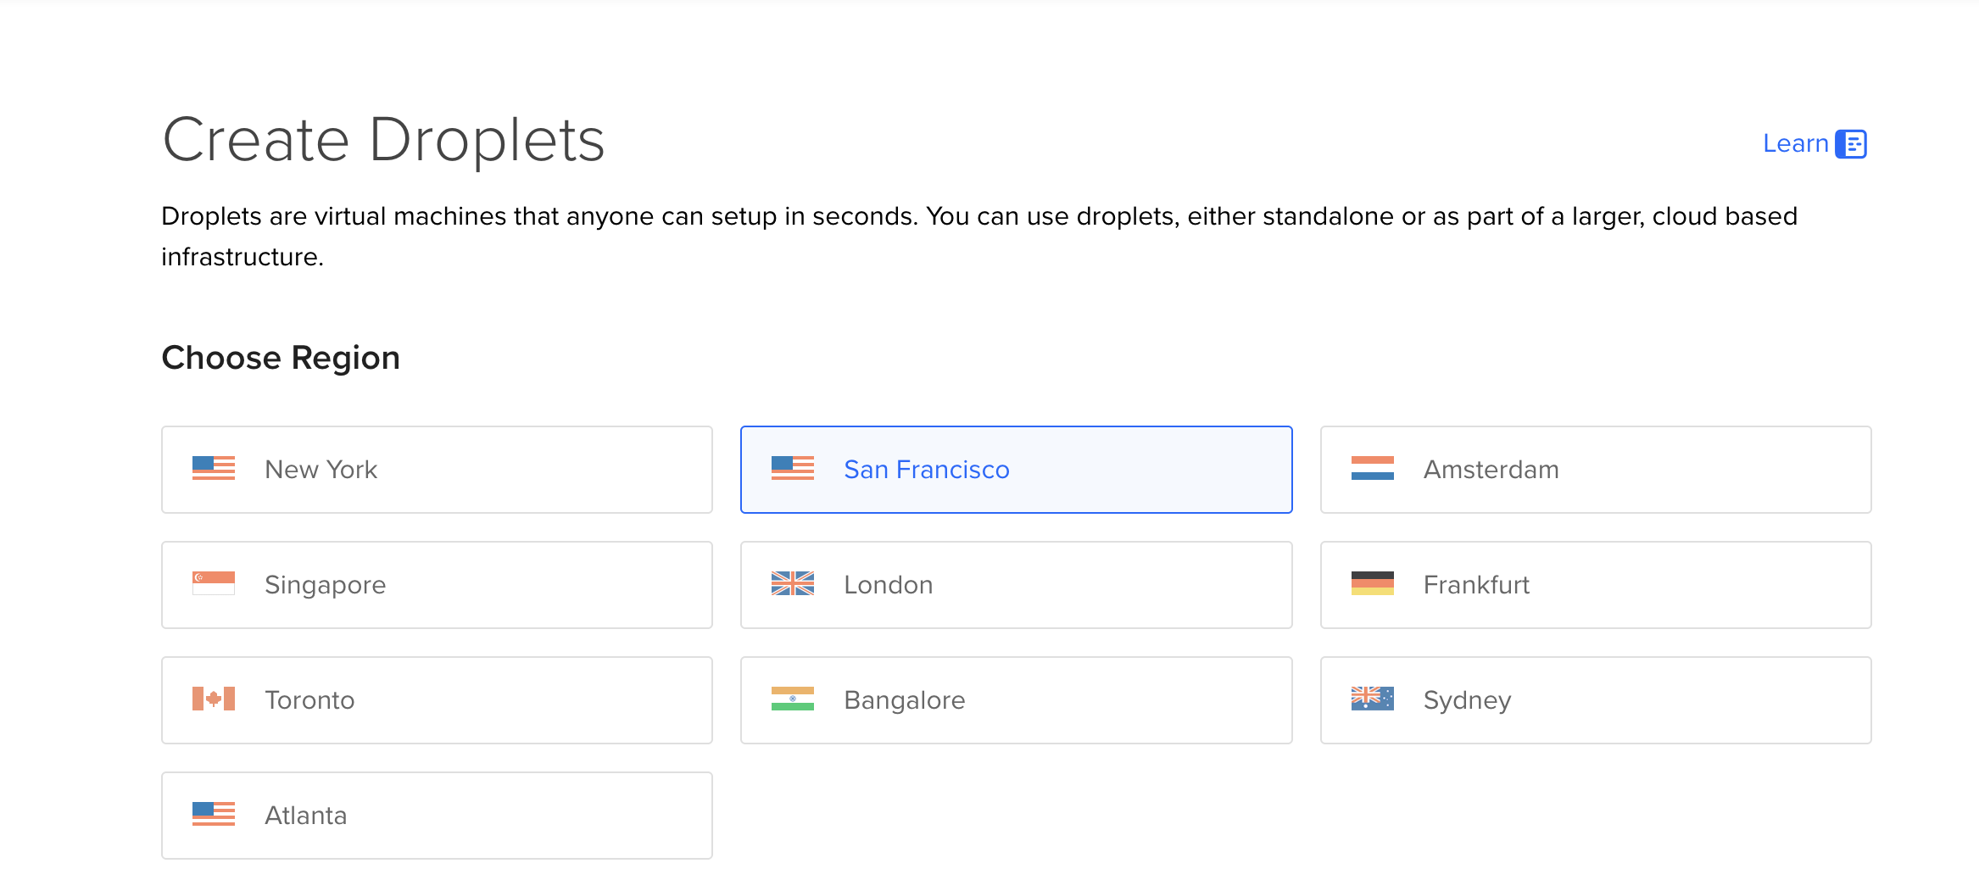Click the Australian flag beside Sydney
This screenshot has height=880, width=1979.
tap(1373, 699)
